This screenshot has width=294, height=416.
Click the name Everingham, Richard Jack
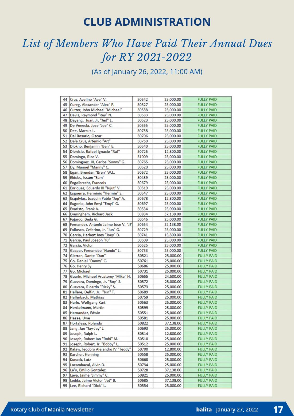[x=91, y=214]
